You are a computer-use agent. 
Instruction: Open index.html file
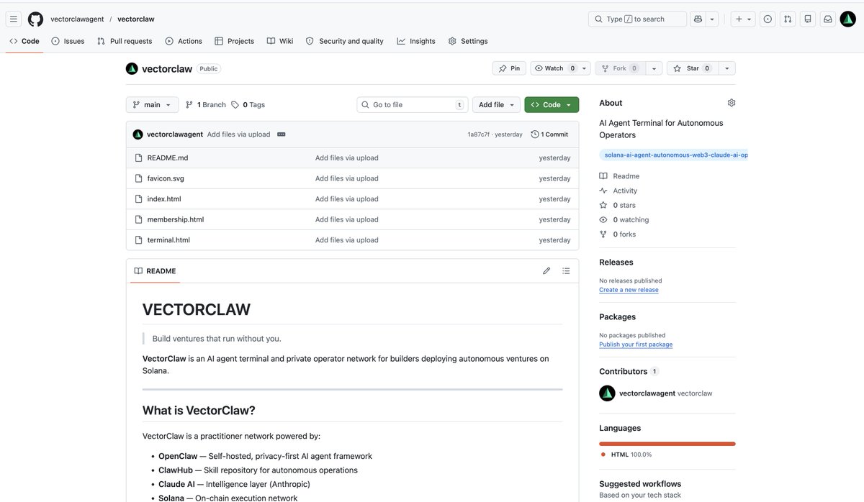point(164,199)
